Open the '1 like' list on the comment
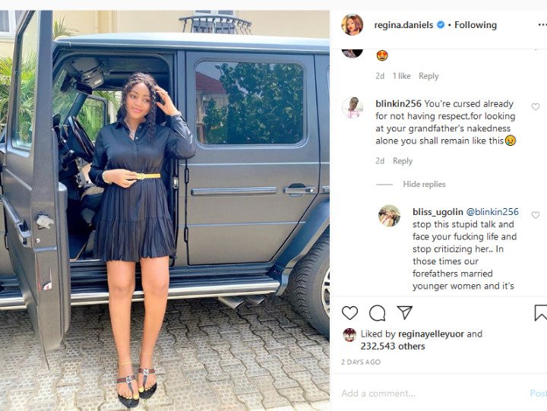This screenshot has height=411, width=547. tap(402, 76)
